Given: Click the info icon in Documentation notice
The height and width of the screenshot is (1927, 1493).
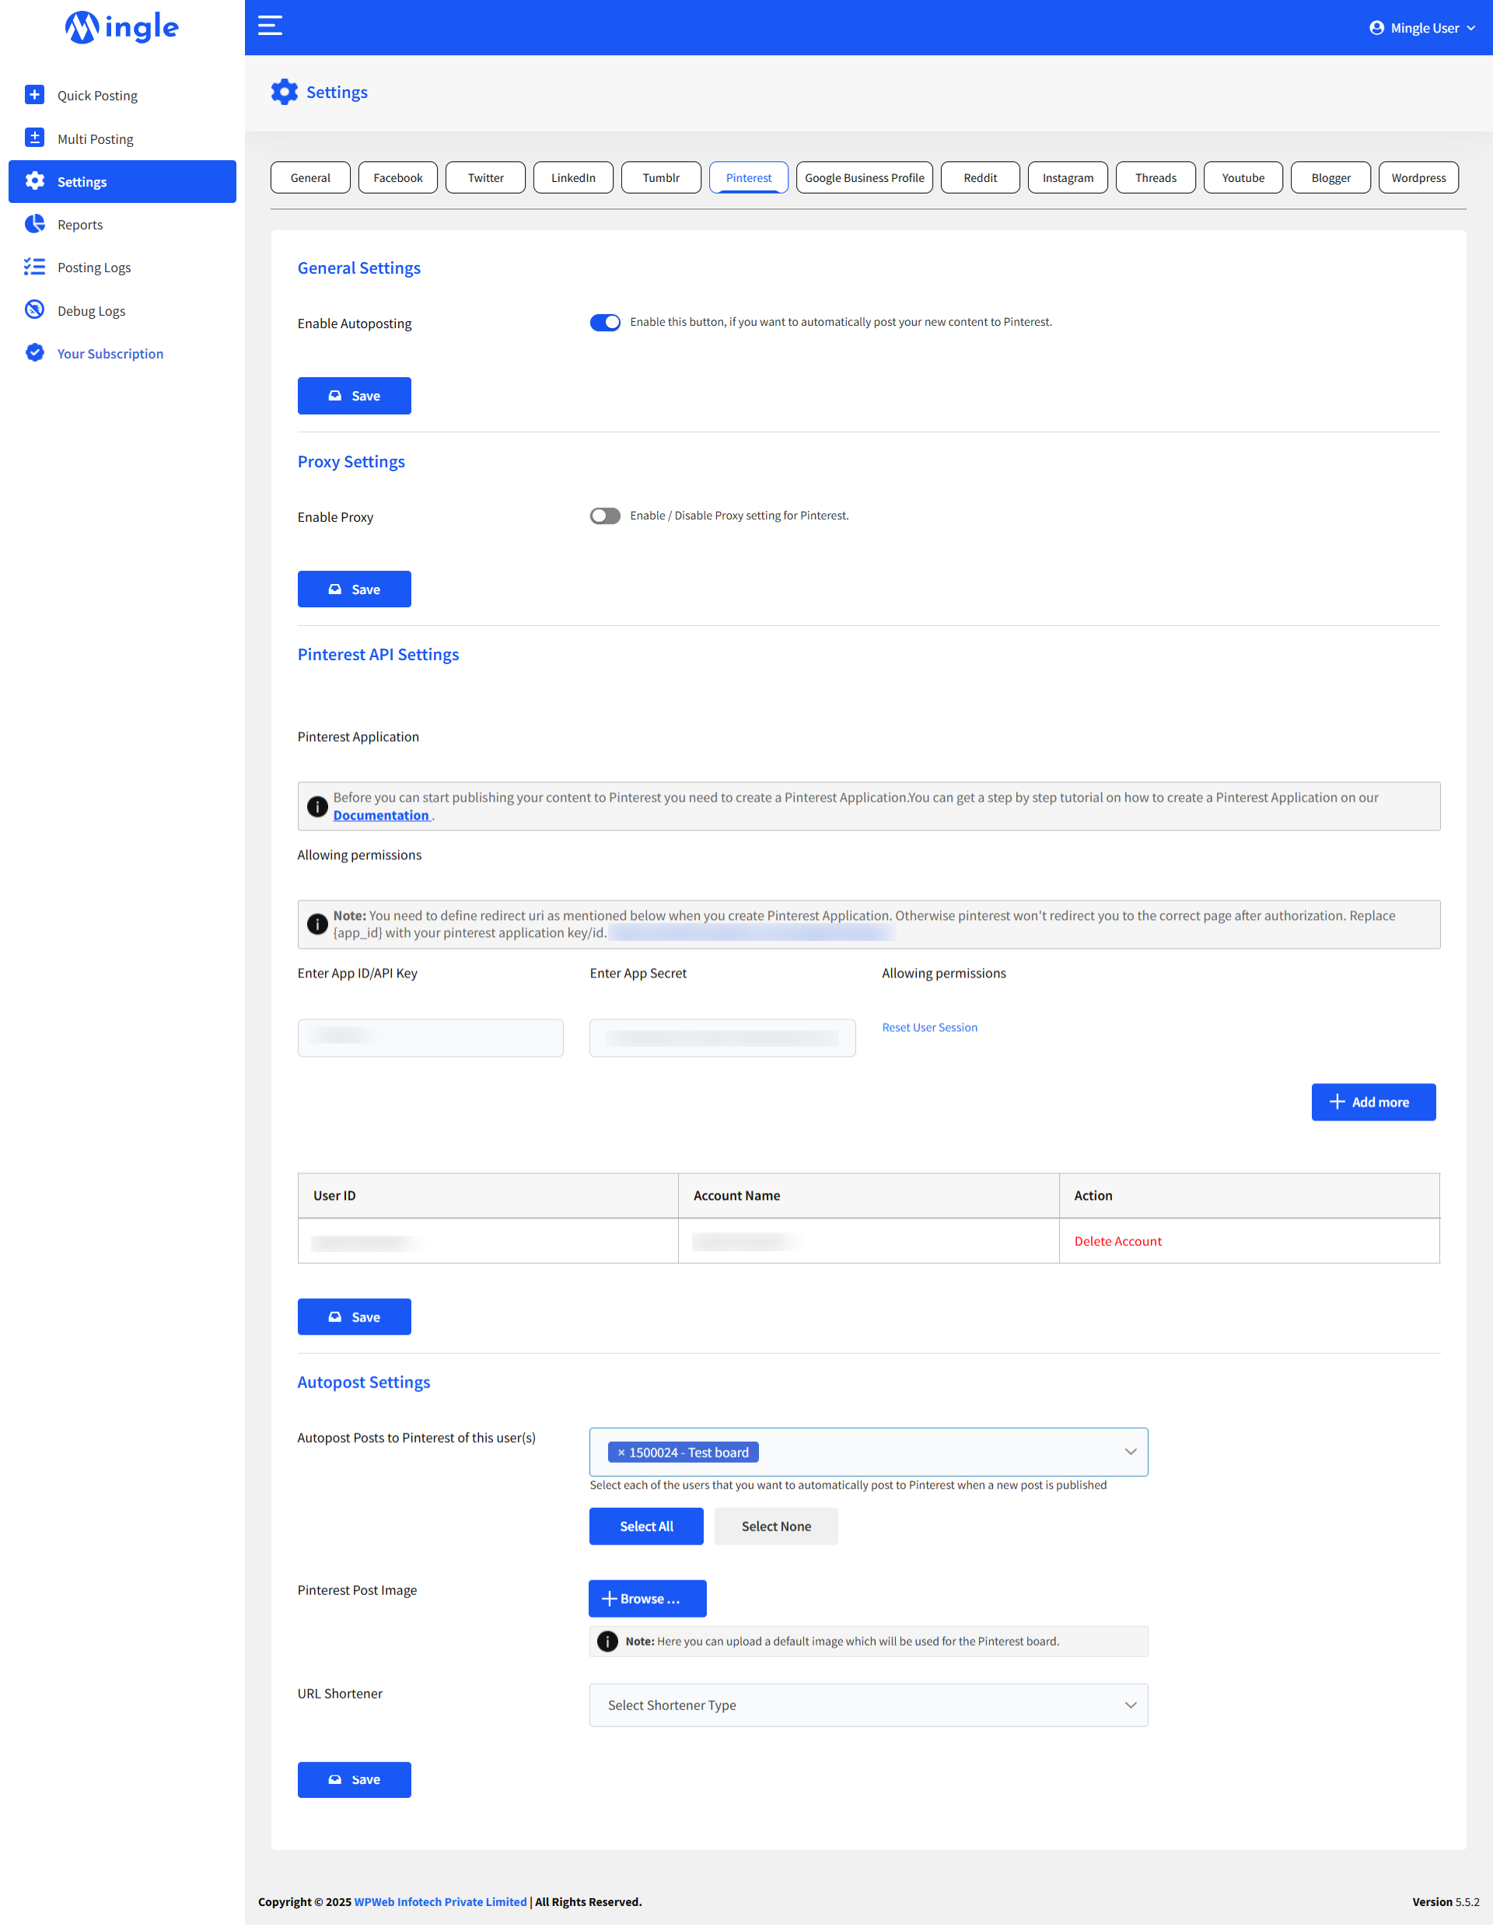Looking at the screenshot, I should click(x=316, y=806).
